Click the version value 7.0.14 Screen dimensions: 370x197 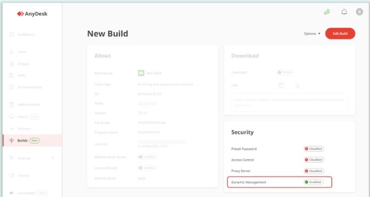(143, 113)
